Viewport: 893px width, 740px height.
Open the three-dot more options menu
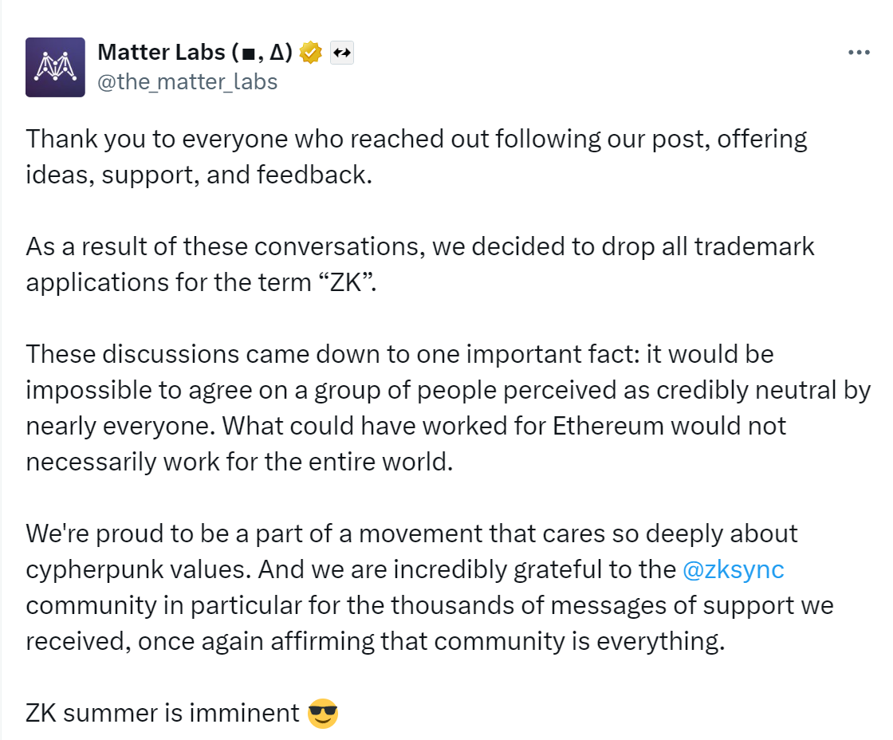coord(858,53)
